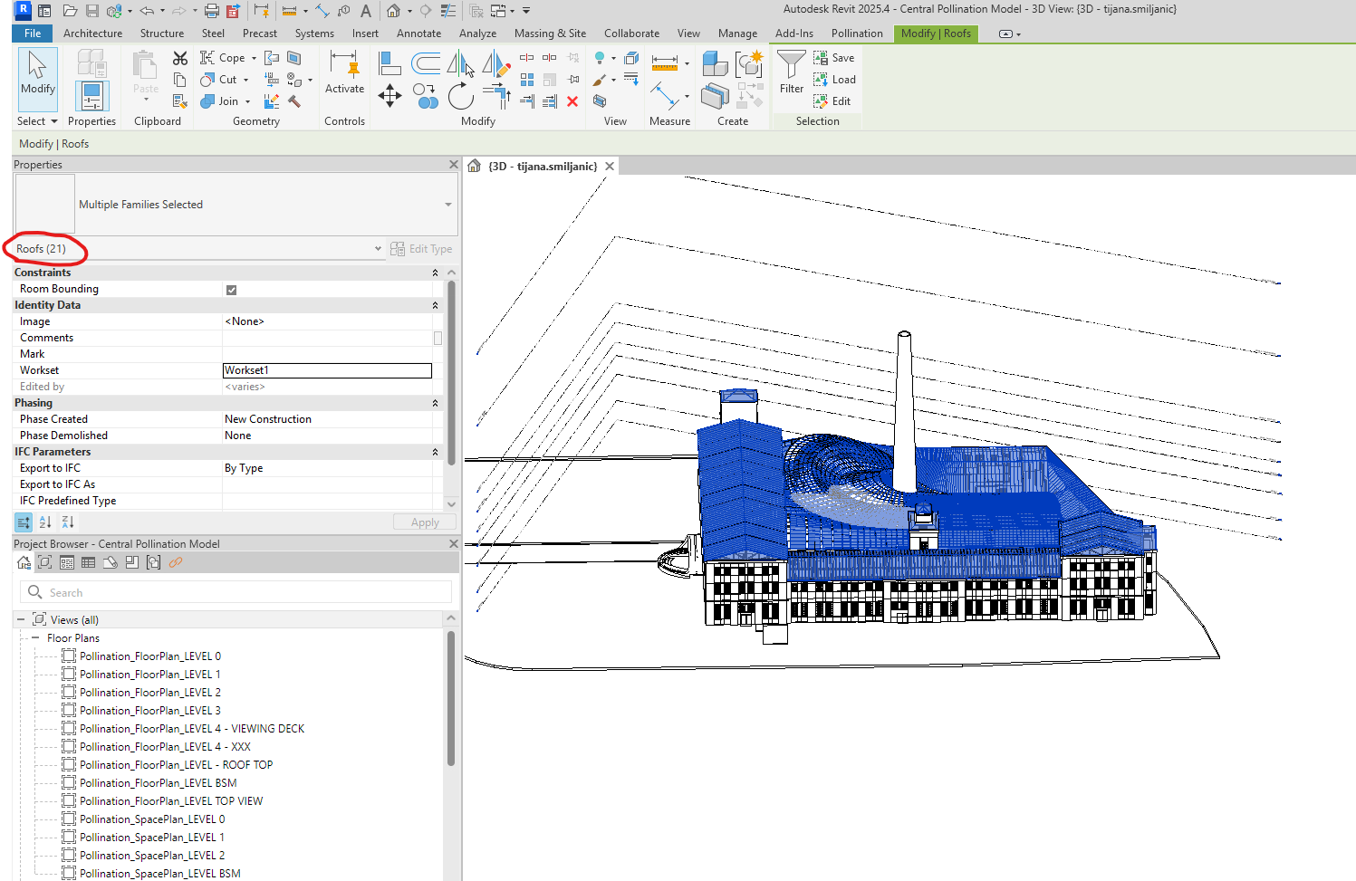This screenshot has height=881, width=1356.
Task: Click the Align tool icon
Action: (389, 63)
